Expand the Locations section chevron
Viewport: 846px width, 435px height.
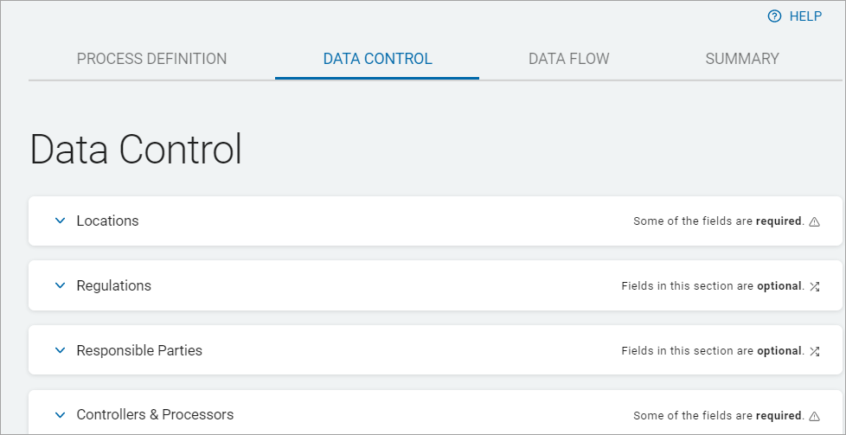pyautogui.click(x=60, y=221)
